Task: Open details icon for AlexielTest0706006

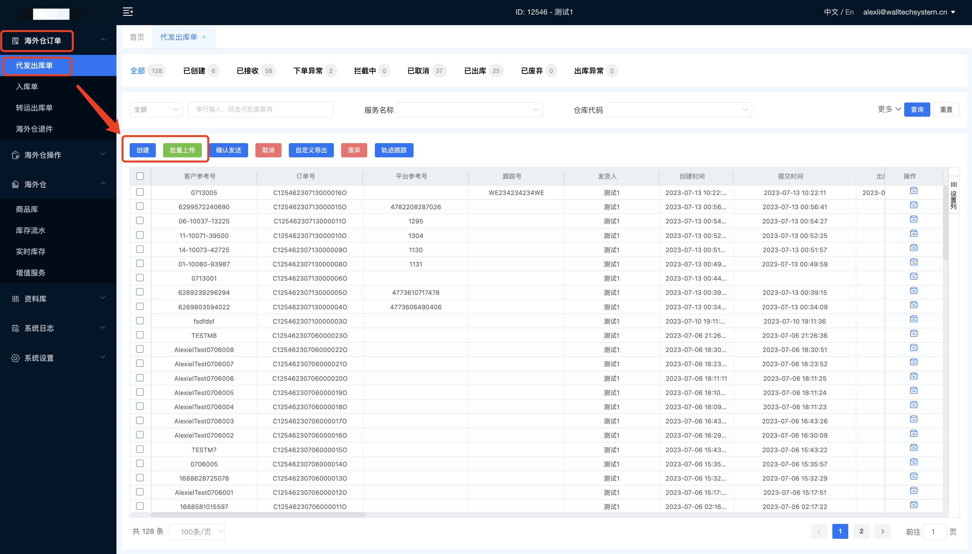Action: coord(913,376)
